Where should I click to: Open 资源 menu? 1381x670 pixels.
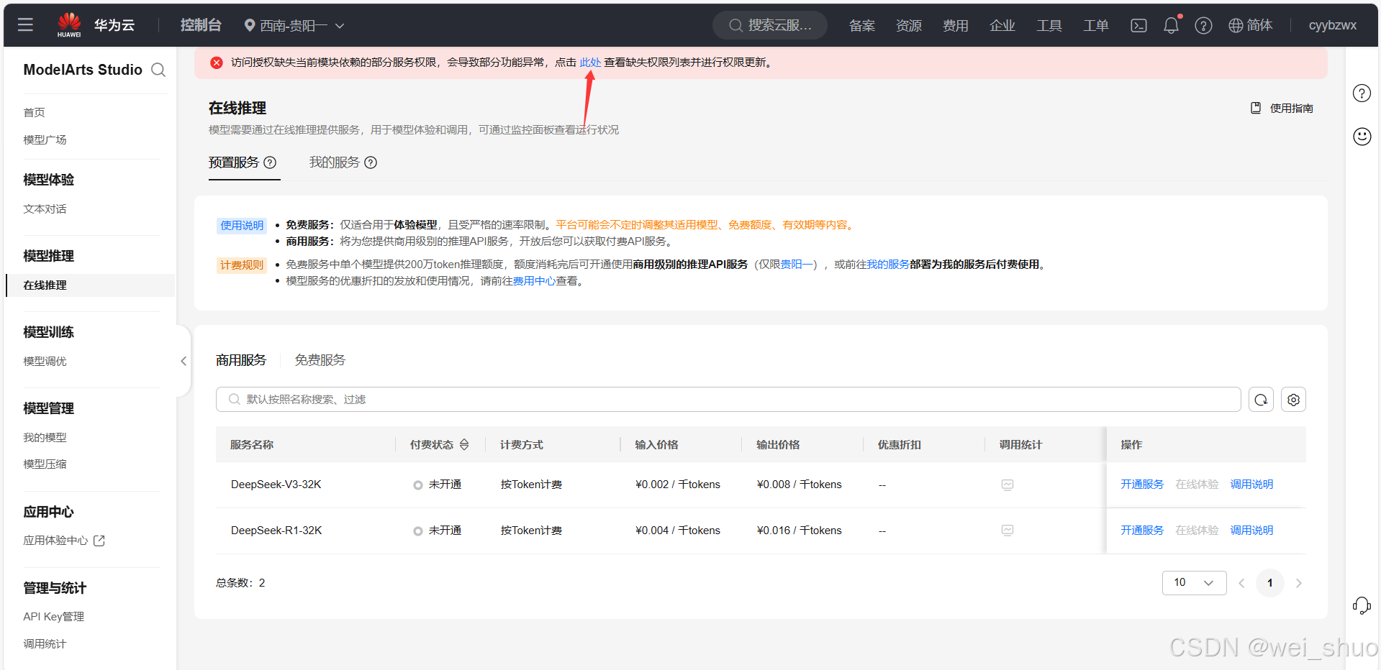coord(909,25)
